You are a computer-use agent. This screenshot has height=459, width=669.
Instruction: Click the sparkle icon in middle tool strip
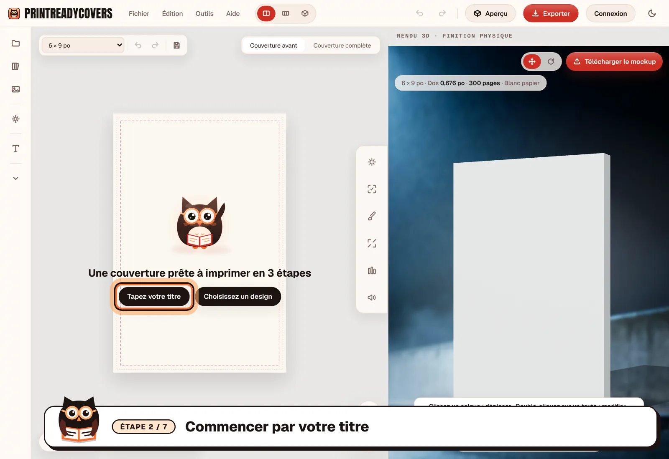tap(372, 162)
